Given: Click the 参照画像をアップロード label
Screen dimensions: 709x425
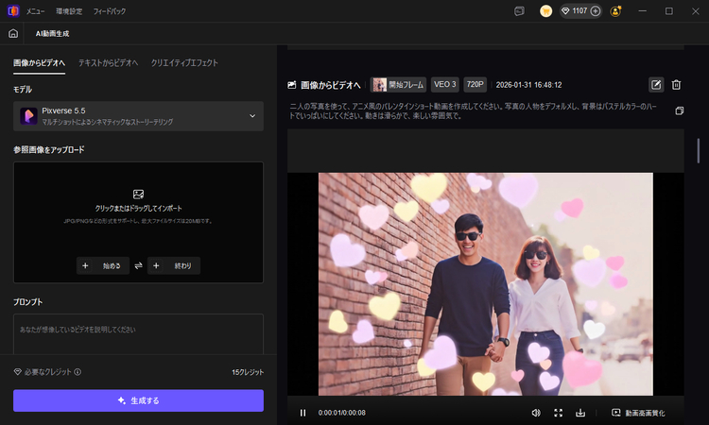Looking at the screenshot, I should 49,150.
